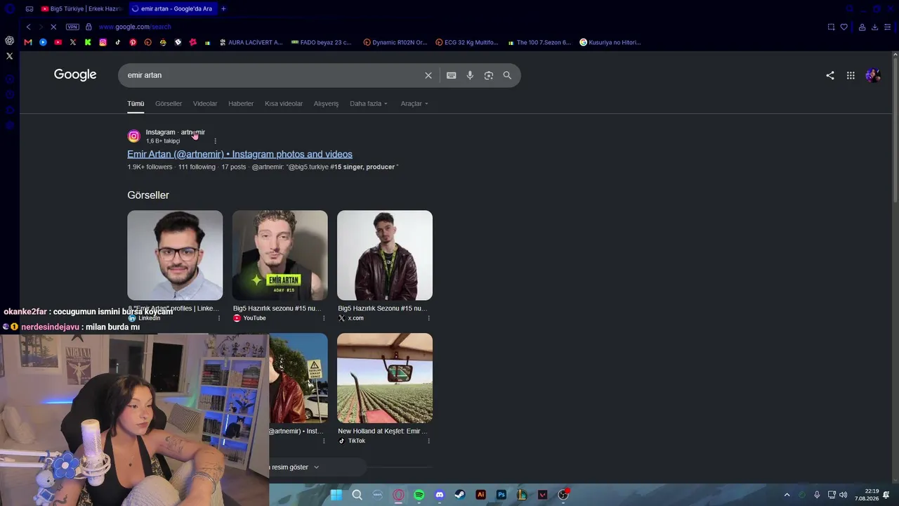
Task: Open options menu for the TikTok image result
Action: [428, 441]
